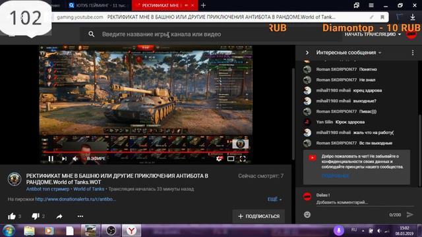
Task: Skip to next video in player
Action: (x=64, y=159)
